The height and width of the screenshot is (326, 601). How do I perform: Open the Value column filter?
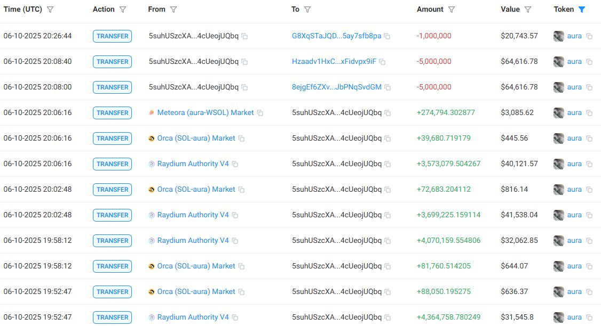(528, 9)
